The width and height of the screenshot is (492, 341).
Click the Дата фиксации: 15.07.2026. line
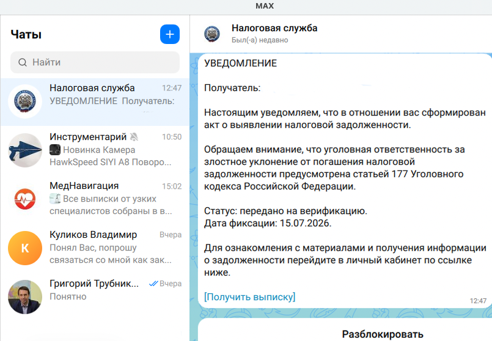(x=268, y=223)
